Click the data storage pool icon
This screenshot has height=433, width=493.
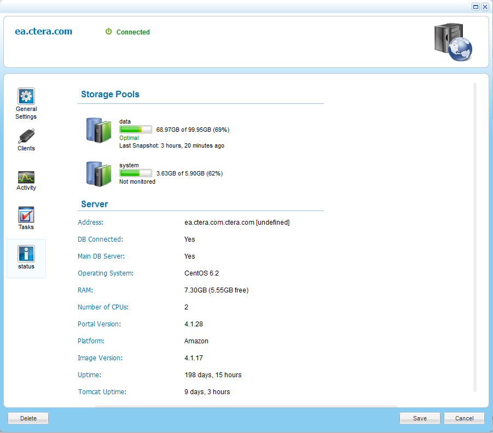tap(98, 131)
